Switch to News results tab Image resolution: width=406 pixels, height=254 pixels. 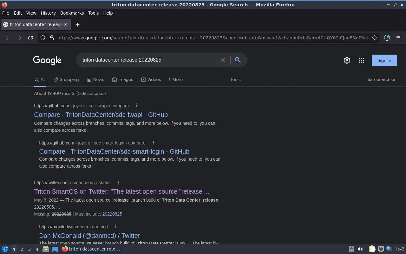click(x=95, y=80)
